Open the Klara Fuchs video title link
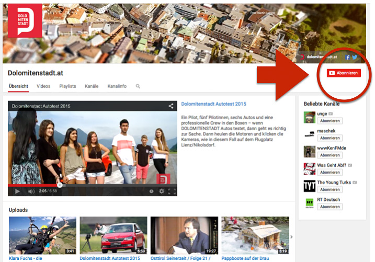This screenshot has width=375, height=262. [x=25, y=258]
